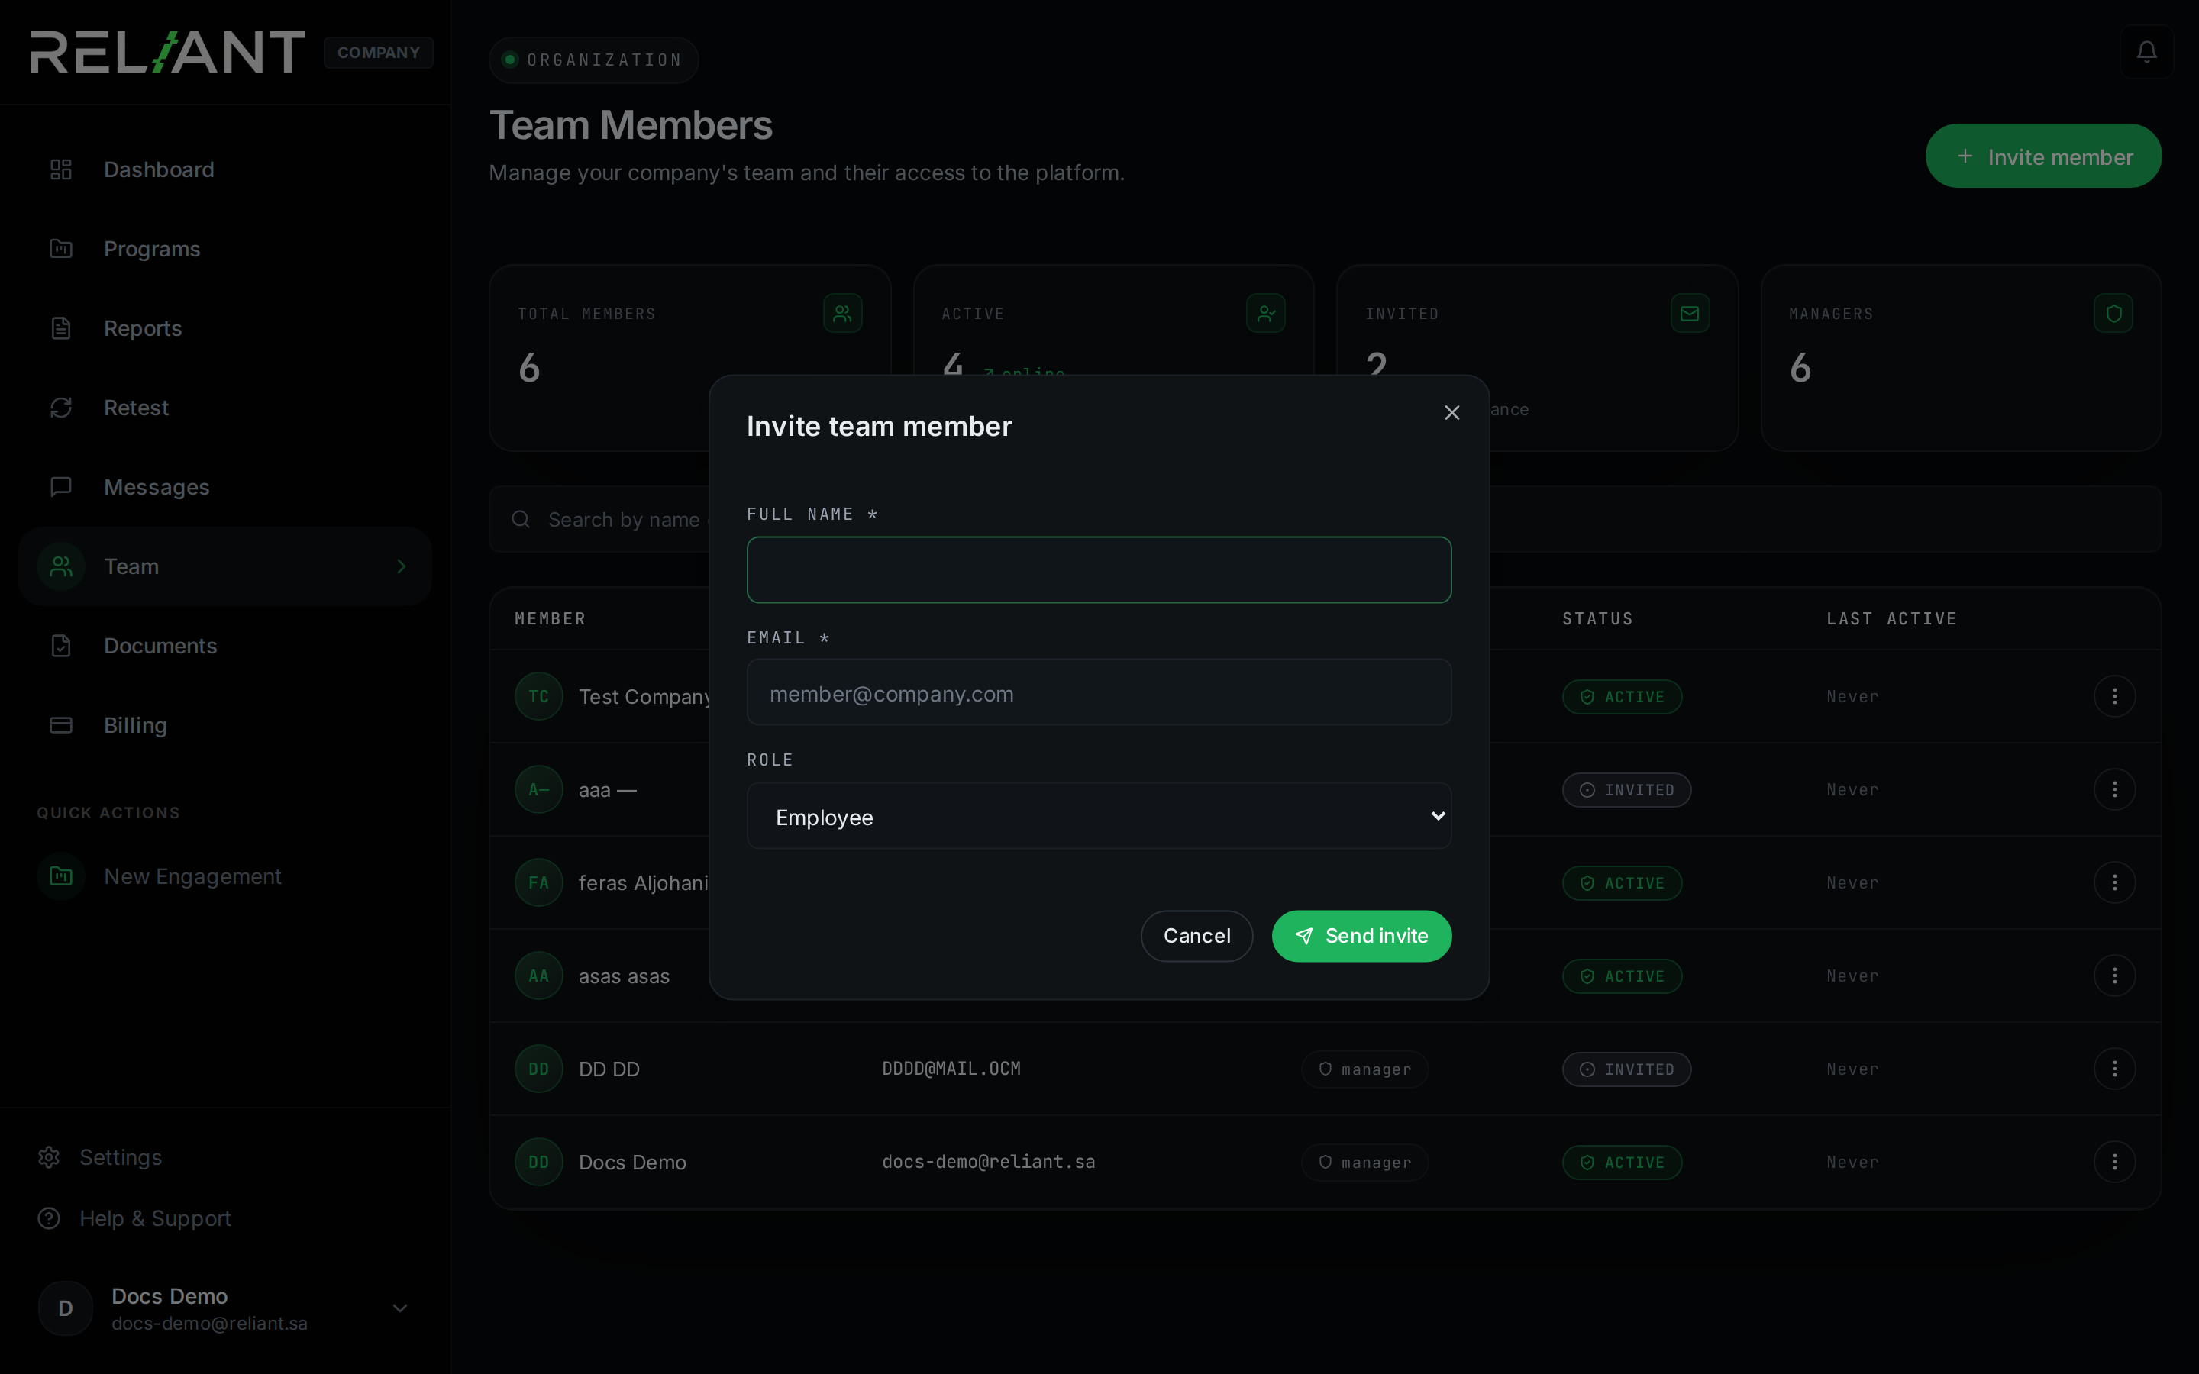Open actions menu for aaa row

tap(2114, 790)
